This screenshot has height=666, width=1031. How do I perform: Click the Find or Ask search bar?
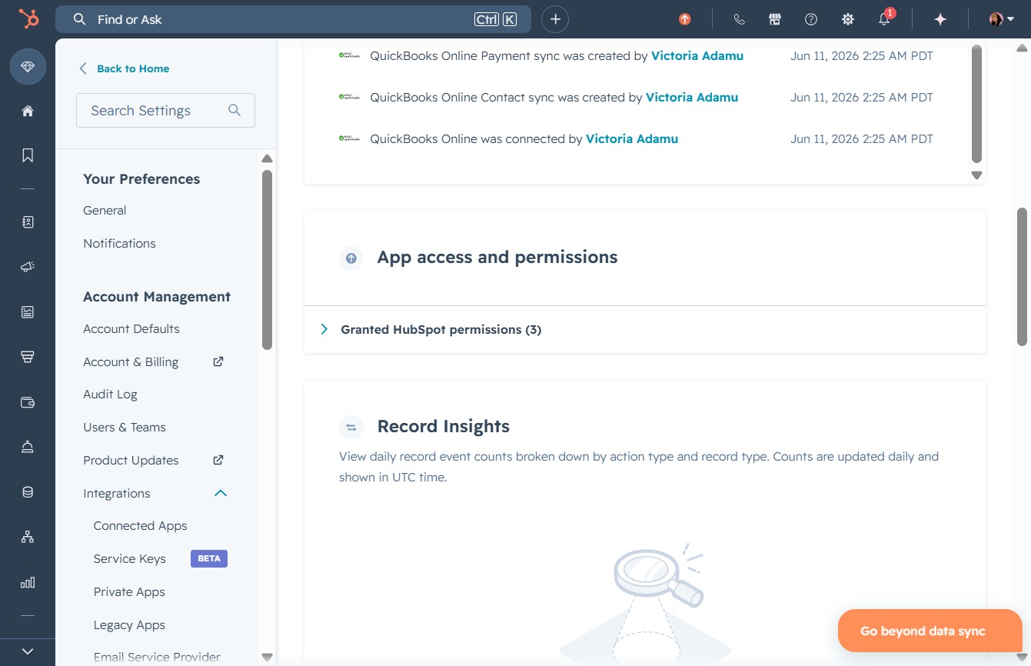(293, 19)
